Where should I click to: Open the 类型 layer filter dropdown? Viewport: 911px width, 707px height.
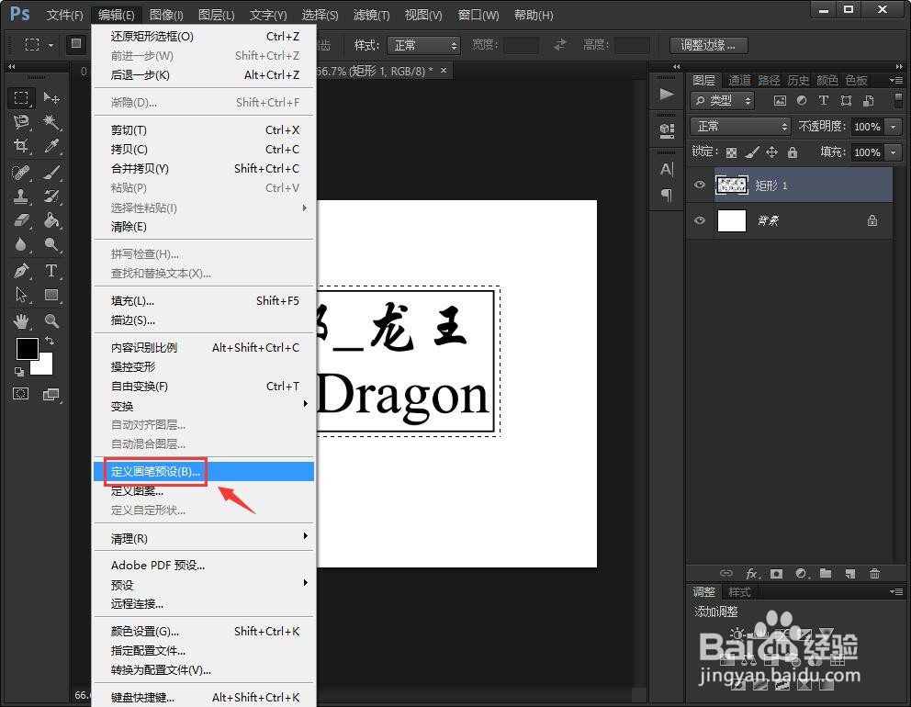(x=722, y=100)
